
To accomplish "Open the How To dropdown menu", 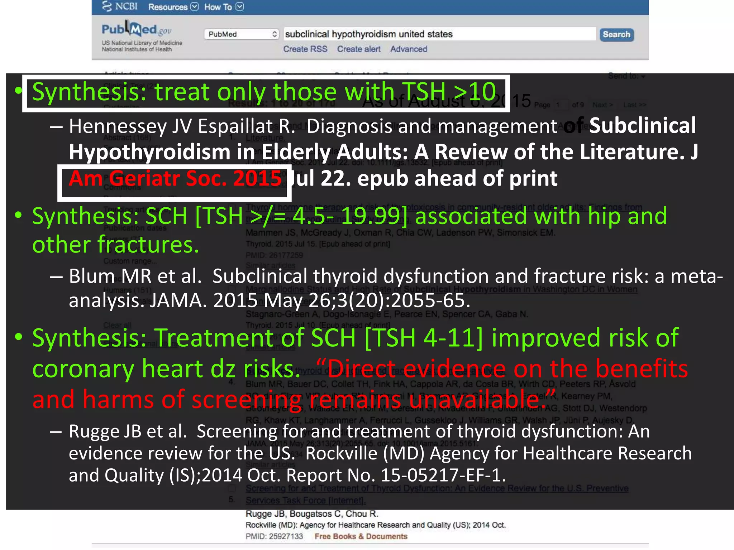I will click(224, 7).
